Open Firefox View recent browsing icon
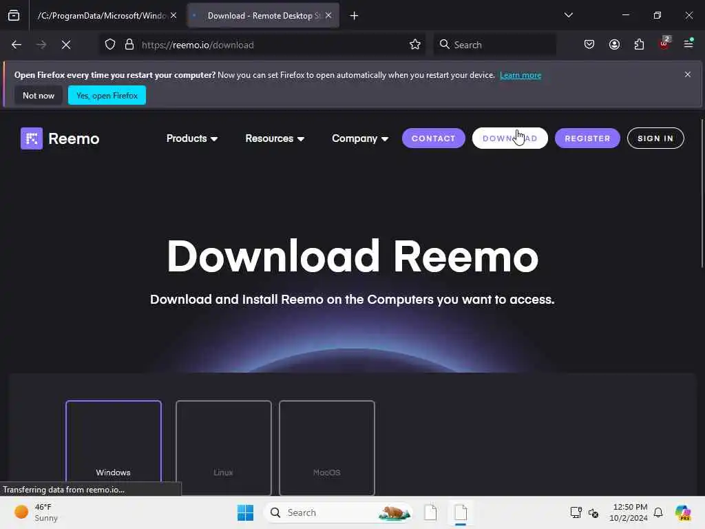705x529 pixels. [14, 16]
